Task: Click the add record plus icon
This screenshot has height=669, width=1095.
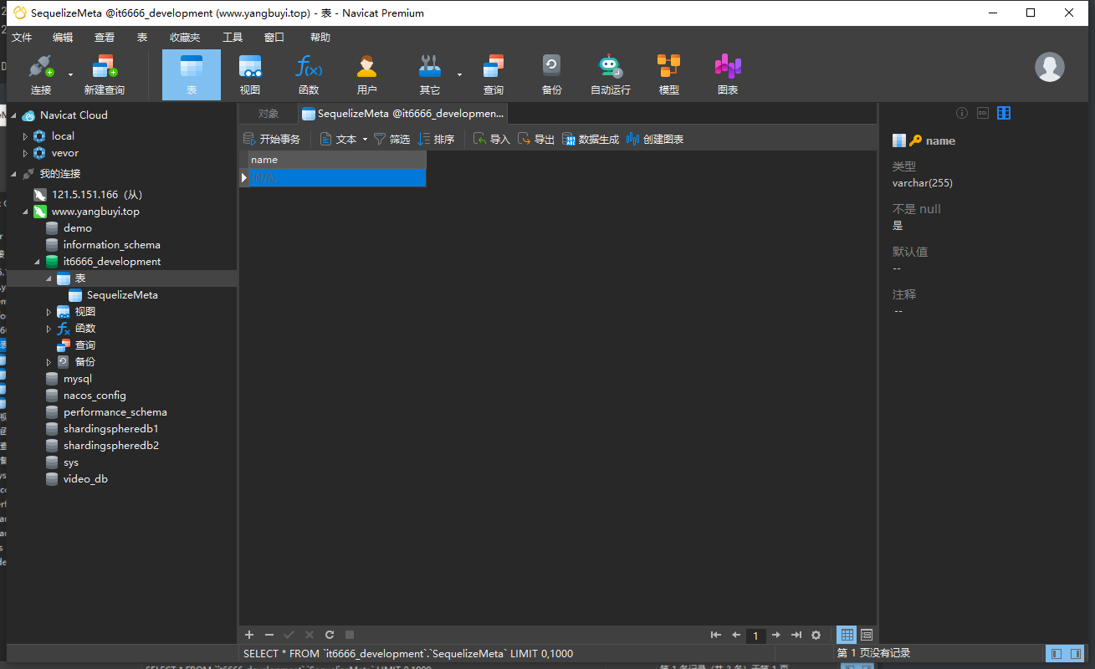Action: pyautogui.click(x=249, y=636)
